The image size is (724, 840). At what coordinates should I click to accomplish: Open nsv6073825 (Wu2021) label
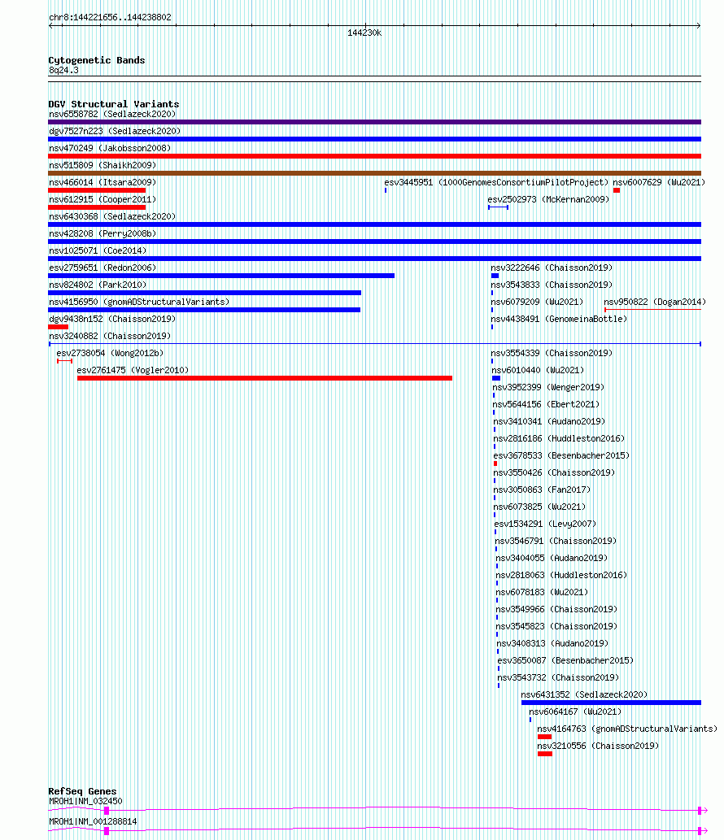tap(539, 508)
